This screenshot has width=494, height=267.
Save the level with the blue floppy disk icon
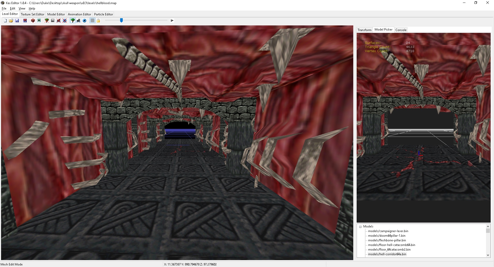(17, 21)
